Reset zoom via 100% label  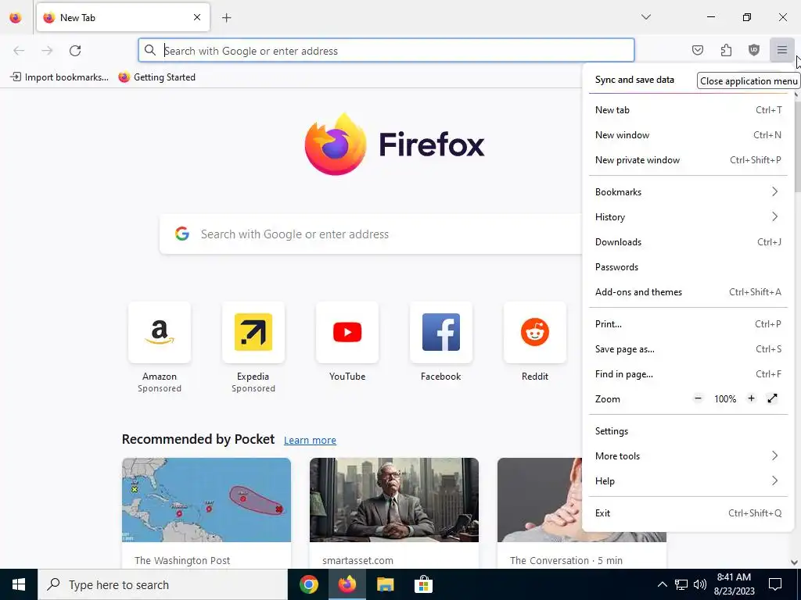tap(725, 399)
